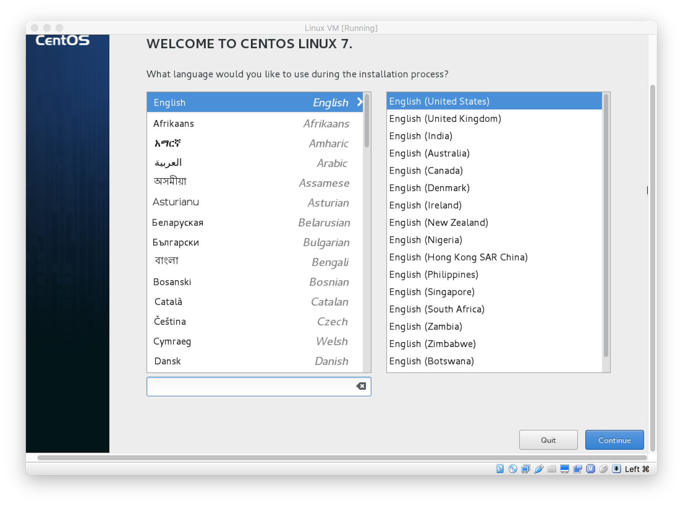The width and height of the screenshot is (683, 506).
Task: Select English (South Africa) locale
Action: point(494,309)
